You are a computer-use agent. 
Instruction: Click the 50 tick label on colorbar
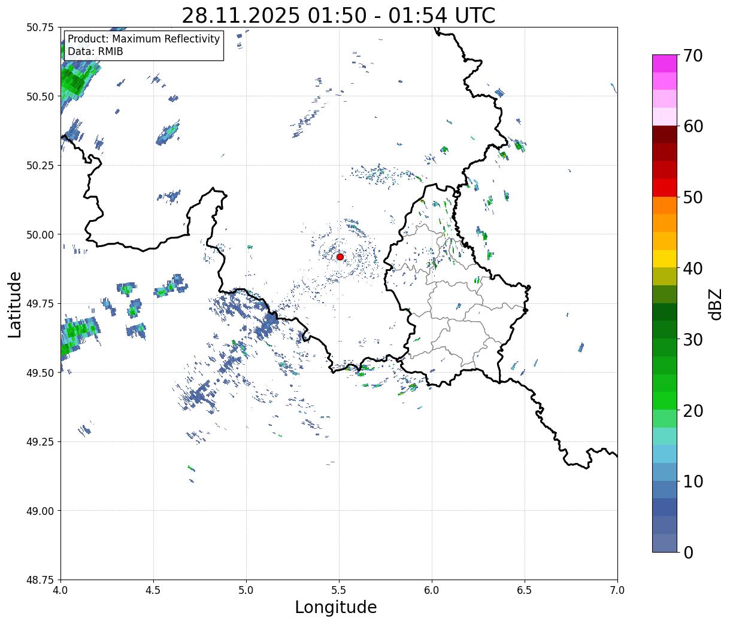pos(693,197)
